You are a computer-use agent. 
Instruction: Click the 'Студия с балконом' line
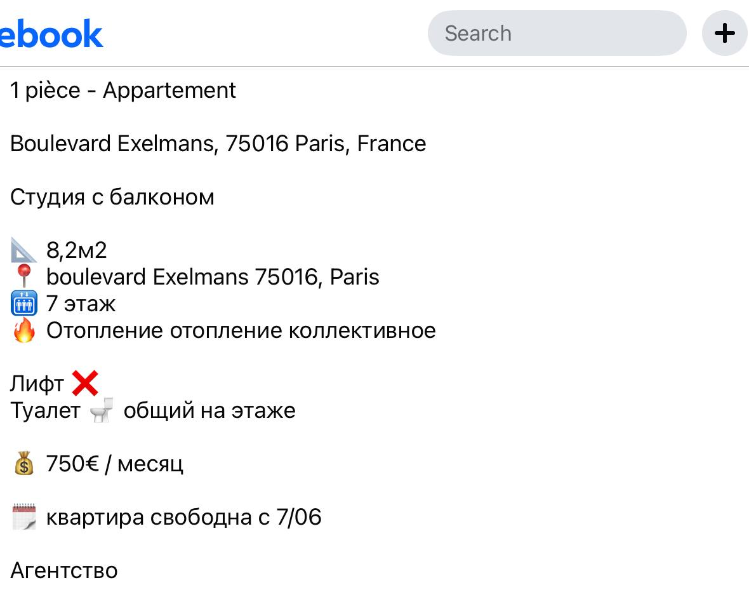click(x=112, y=197)
